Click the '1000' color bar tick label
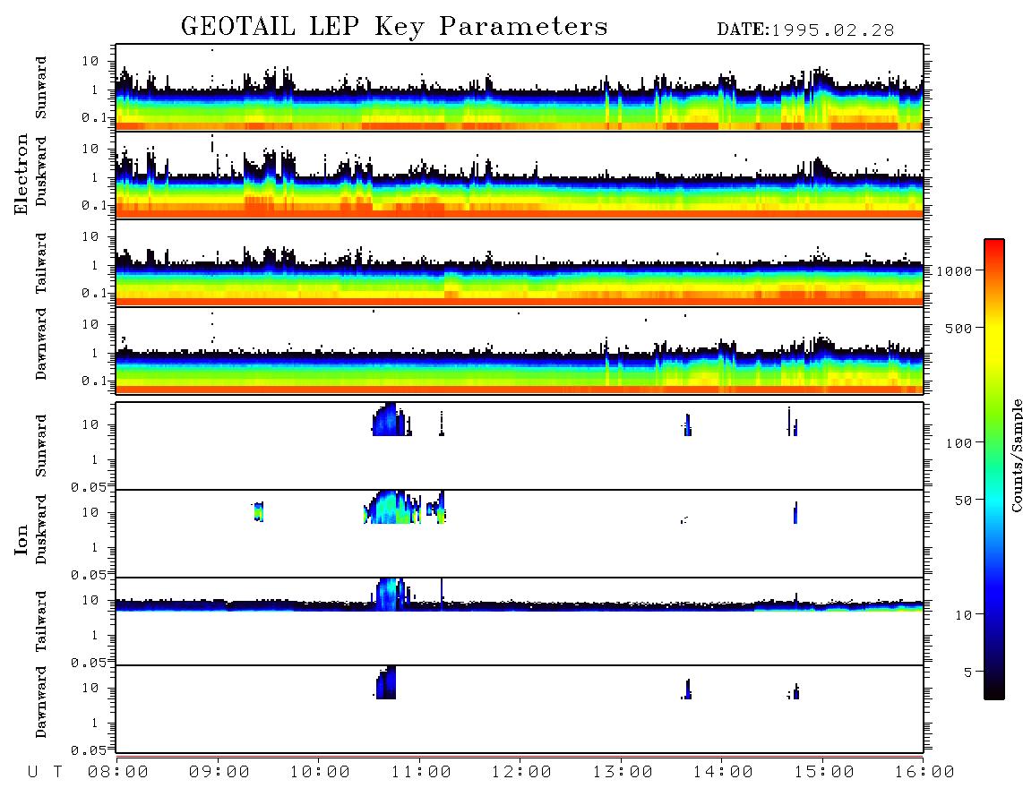Screen dimensions: 1023x788 click(x=953, y=270)
